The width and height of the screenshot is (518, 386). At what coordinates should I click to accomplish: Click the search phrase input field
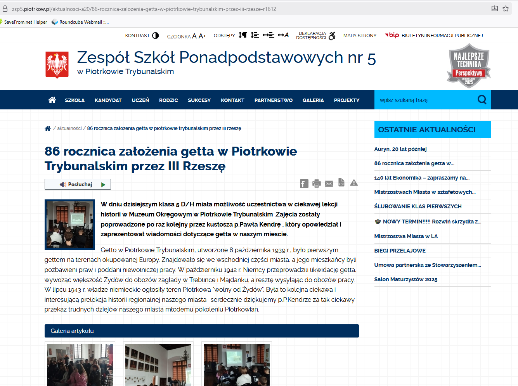click(x=425, y=100)
